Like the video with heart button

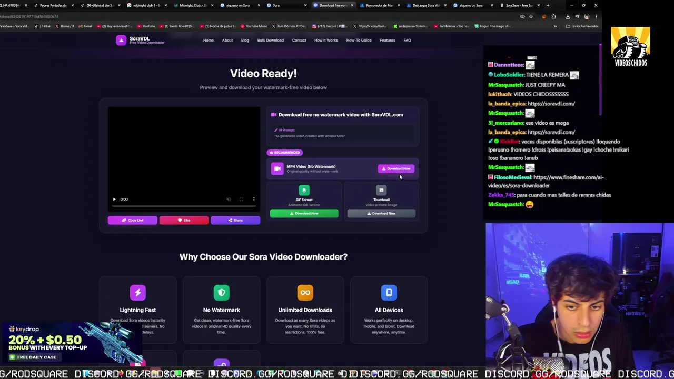coord(184,220)
